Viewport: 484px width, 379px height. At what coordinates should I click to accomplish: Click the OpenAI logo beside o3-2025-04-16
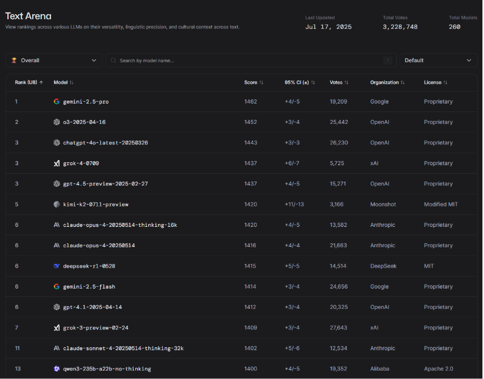[x=57, y=122]
